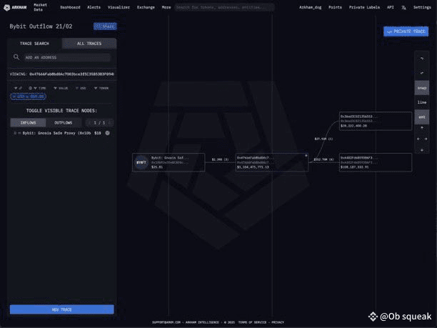Open the USD filter dropdown
The height and width of the screenshot is (328, 437).
point(81,88)
